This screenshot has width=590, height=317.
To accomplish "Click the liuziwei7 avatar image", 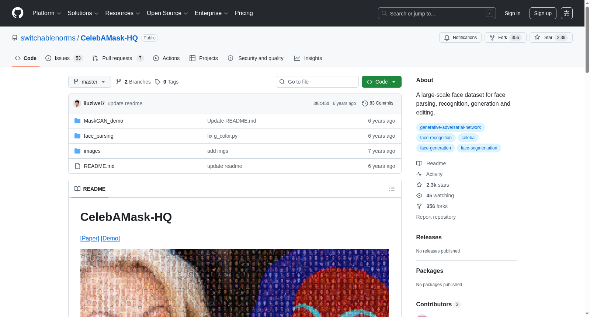I will (x=77, y=103).
